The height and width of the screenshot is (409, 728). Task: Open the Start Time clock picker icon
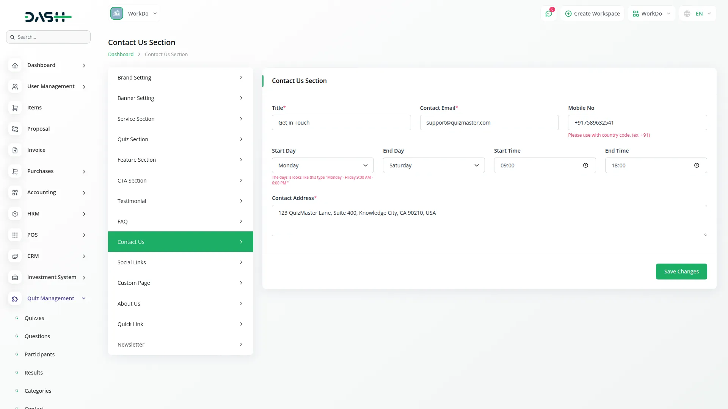coord(585,165)
